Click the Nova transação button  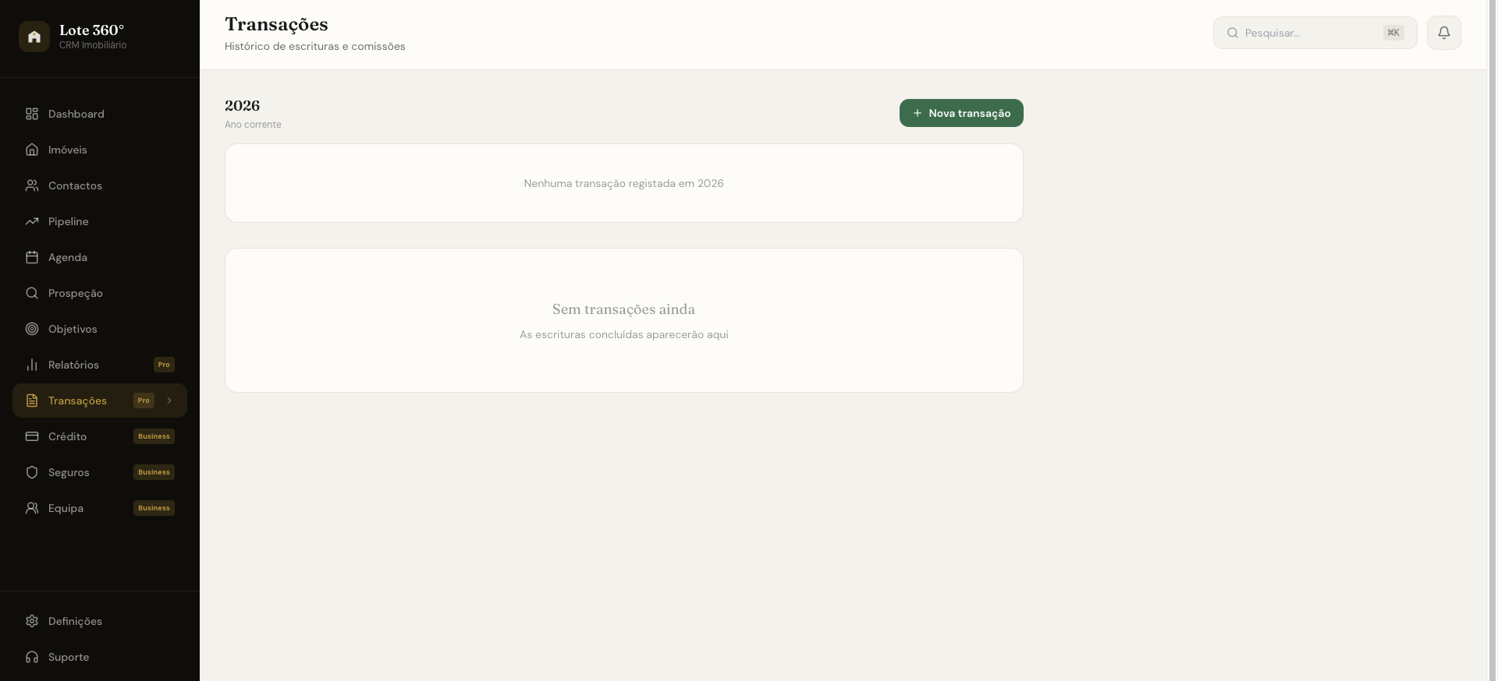coord(961,113)
